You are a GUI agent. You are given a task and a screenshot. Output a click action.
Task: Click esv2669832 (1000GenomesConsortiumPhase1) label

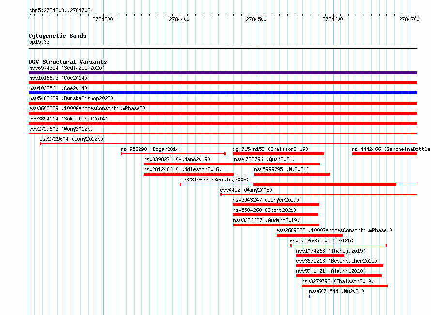(x=334, y=230)
